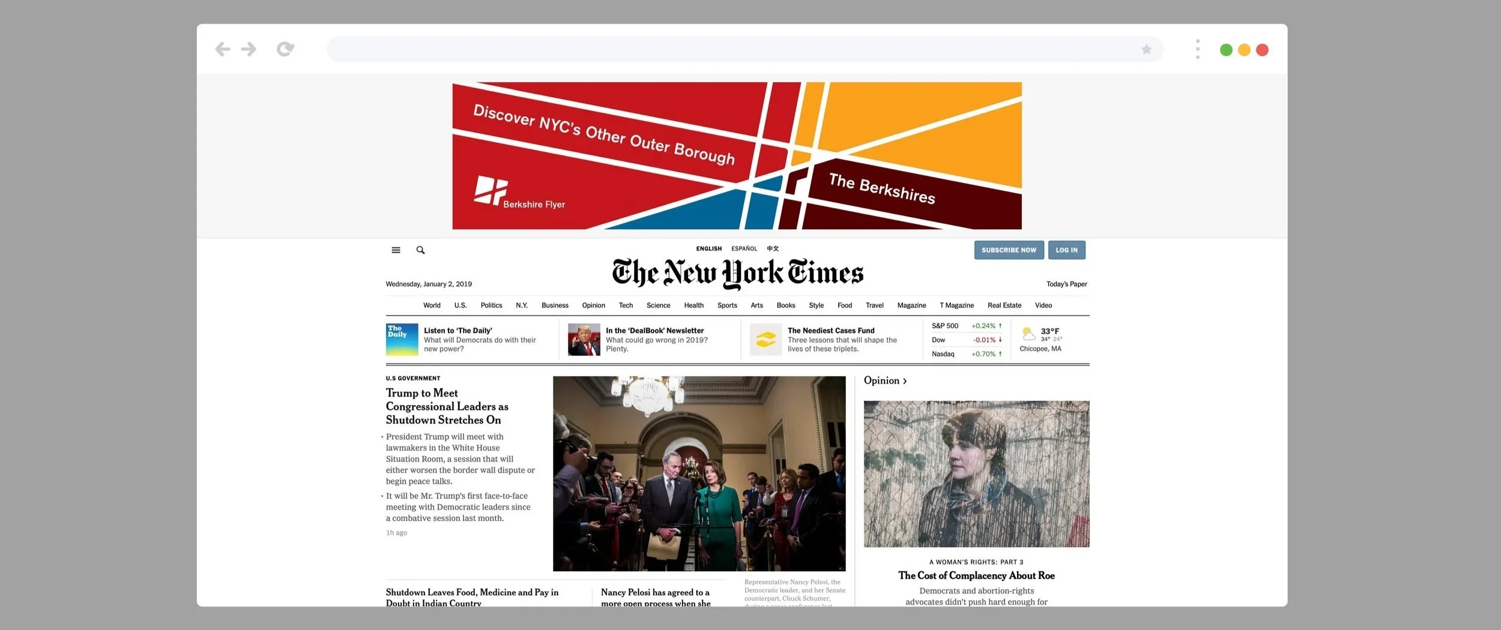
Task: Open the Arts section
Action: coord(757,305)
